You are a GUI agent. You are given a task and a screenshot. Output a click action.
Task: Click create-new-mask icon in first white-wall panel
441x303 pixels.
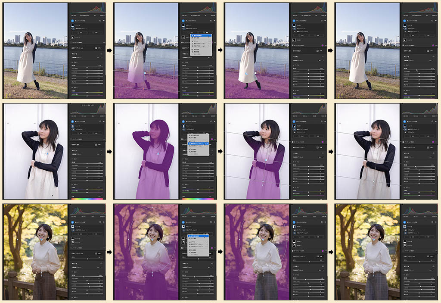coord(72,122)
